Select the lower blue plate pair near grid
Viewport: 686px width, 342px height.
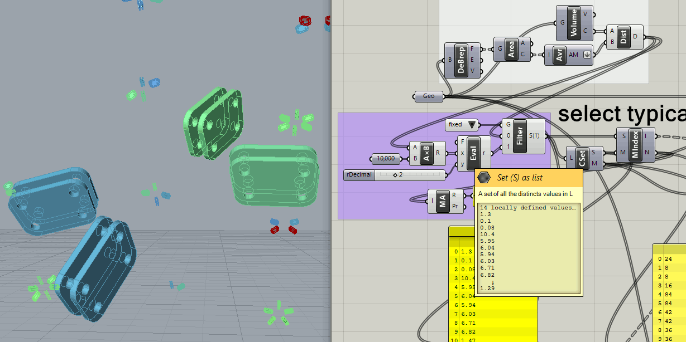(95, 268)
